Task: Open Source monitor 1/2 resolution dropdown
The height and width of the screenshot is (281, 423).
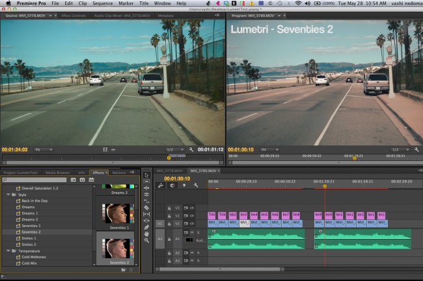Action: click(175, 149)
